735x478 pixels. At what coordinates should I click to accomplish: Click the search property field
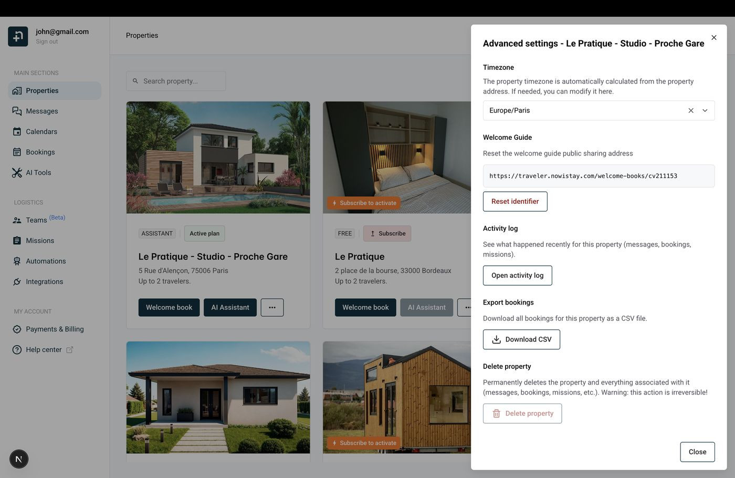pos(176,81)
